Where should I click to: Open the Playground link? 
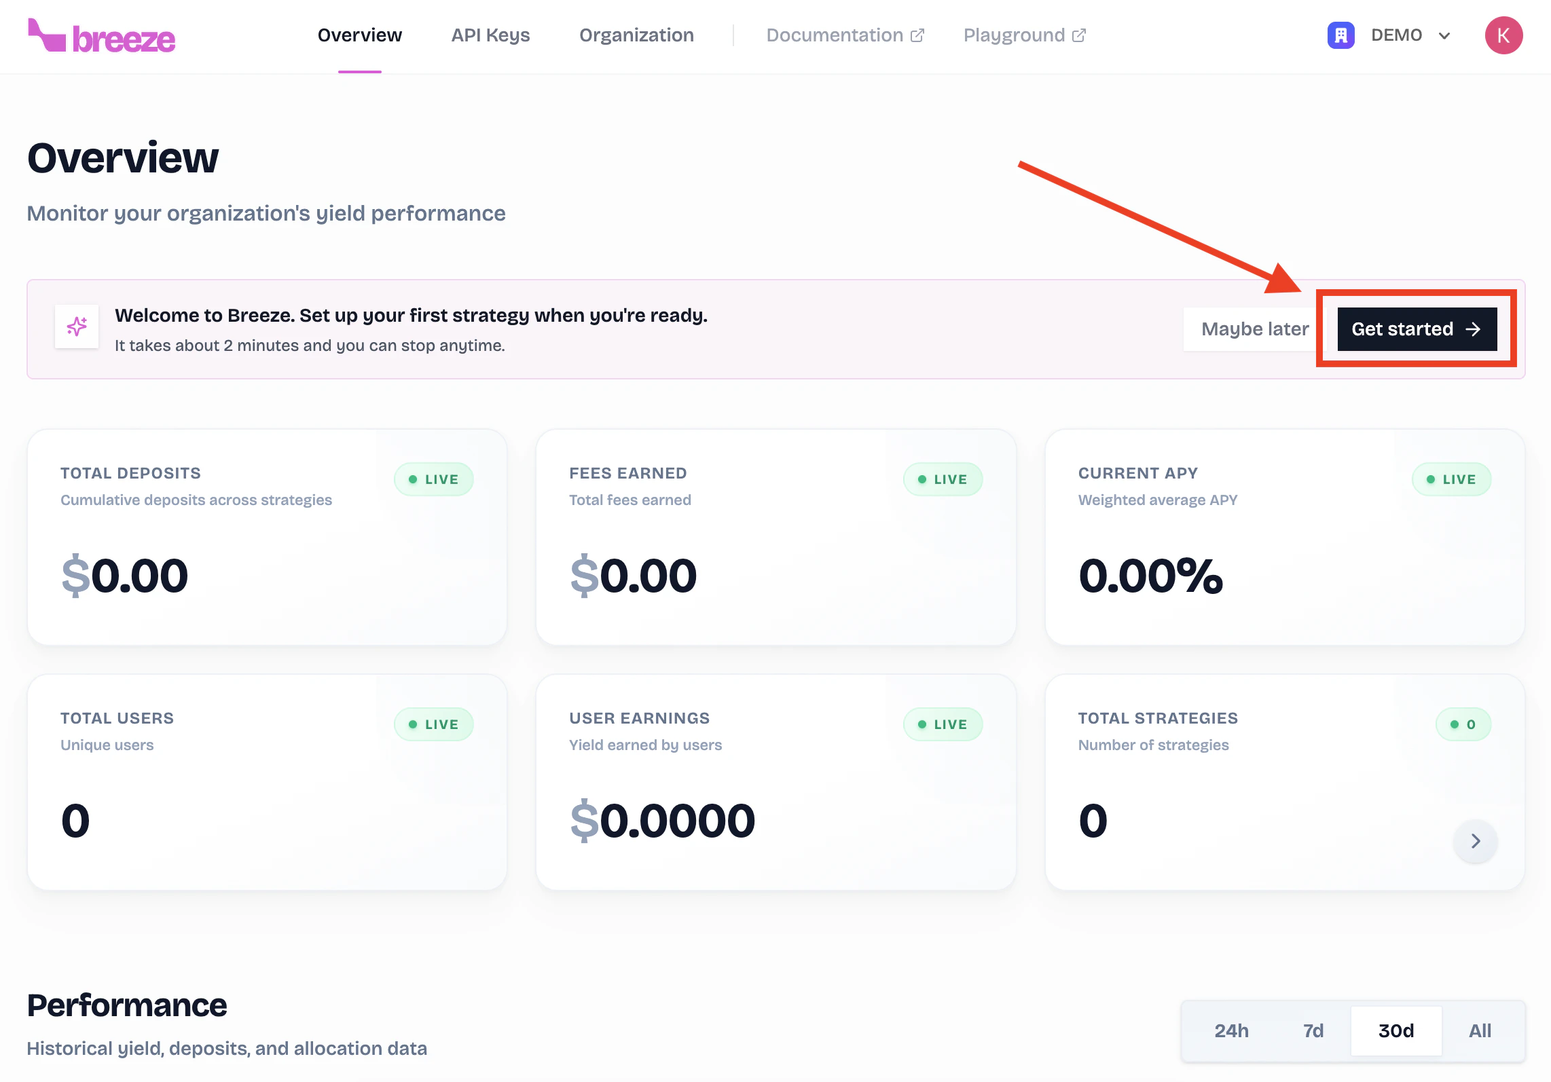[x=1014, y=35]
